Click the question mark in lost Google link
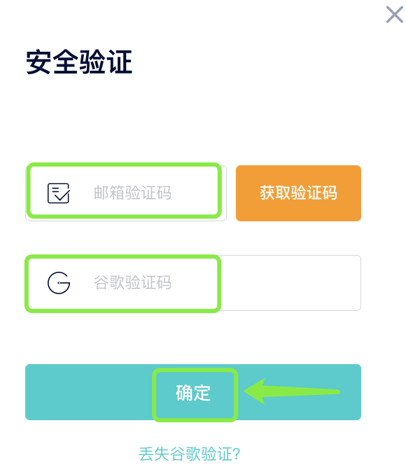This screenshot has height=472, width=406. (x=237, y=454)
